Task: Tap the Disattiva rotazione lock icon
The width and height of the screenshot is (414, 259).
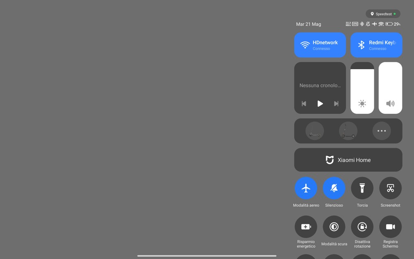Action: click(x=362, y=227)
